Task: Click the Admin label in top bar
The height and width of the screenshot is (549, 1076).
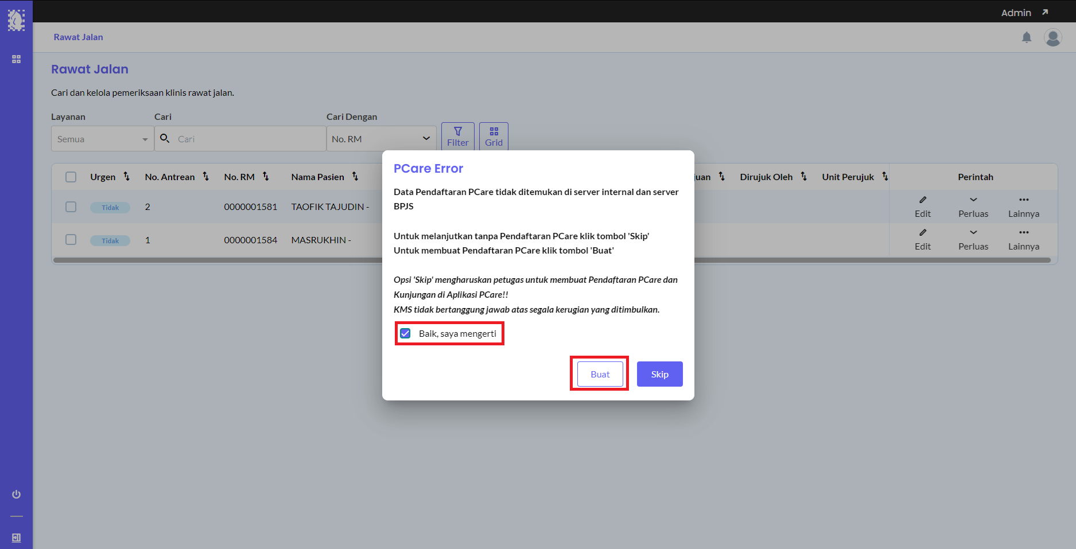Action: coord(1016,13)
